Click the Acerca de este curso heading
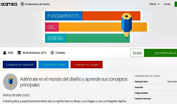Image resolution: width=177 pixels, height=104 pixels. (x=16, y=95)
